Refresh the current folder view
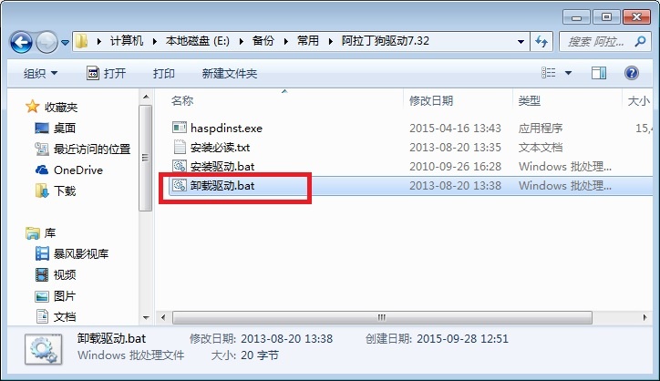Viewport: 660px width, 381px height. tap(541, 41)
